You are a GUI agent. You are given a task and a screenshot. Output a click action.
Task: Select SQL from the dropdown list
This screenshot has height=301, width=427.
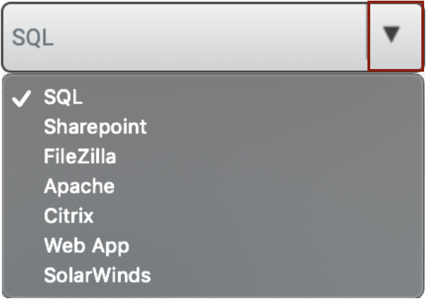63,97
